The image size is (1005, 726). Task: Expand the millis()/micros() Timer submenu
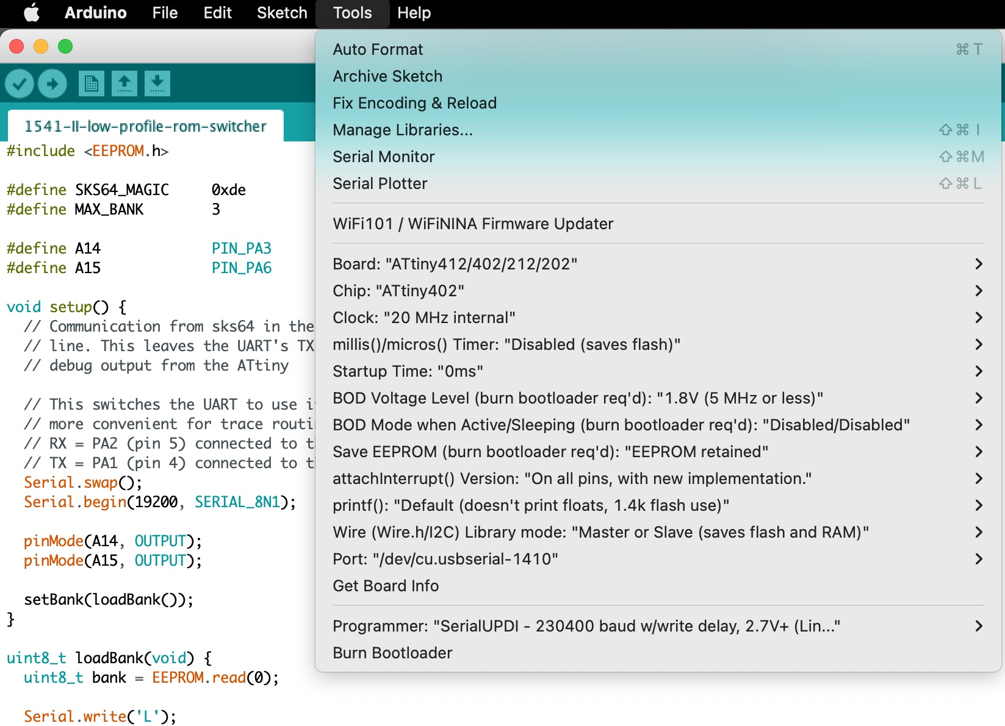tap(658, 344)
